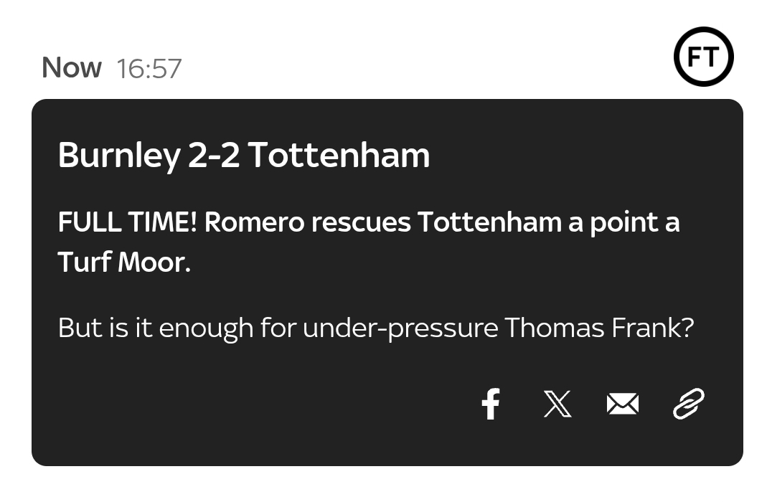This screenshot has width=767, height=502.
Task: Click the '2-2' score in the headline
Action: [x=214, y=155]
